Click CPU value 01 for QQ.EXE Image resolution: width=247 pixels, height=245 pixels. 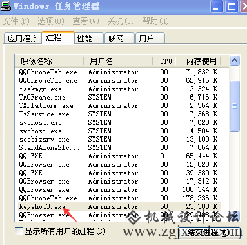(164, 156)
